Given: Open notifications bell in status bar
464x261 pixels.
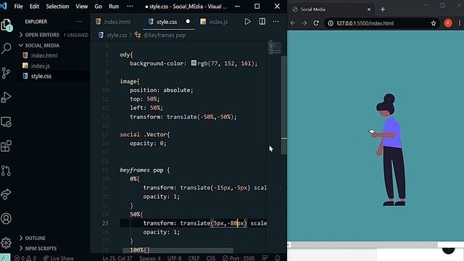Looking at the screenshot, I should (277, 258).
